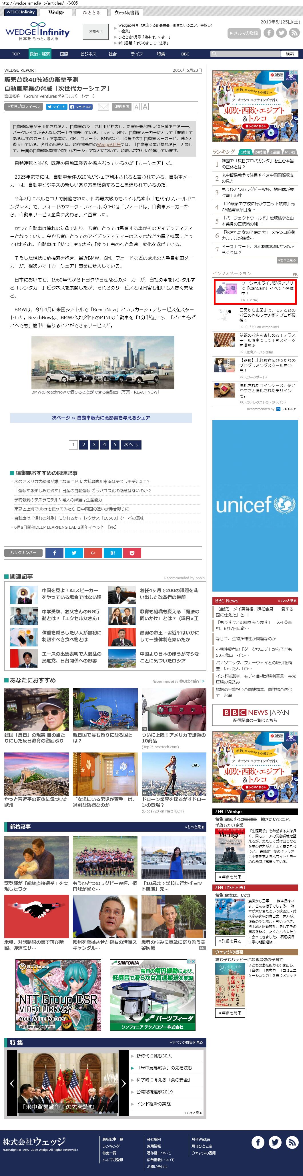Click the ツイート tweet button
Screen dimensions: 303x1176
pyautogui.click(x=57, y=107)
